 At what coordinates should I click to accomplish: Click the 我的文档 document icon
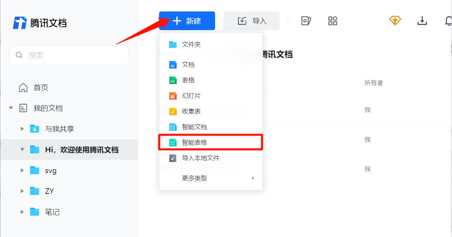click(23, 108)
